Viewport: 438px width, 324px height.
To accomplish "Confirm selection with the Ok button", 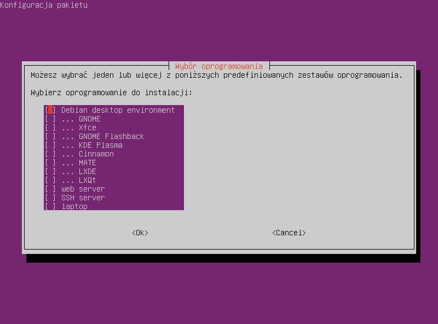I will click(x=140, y=233).
